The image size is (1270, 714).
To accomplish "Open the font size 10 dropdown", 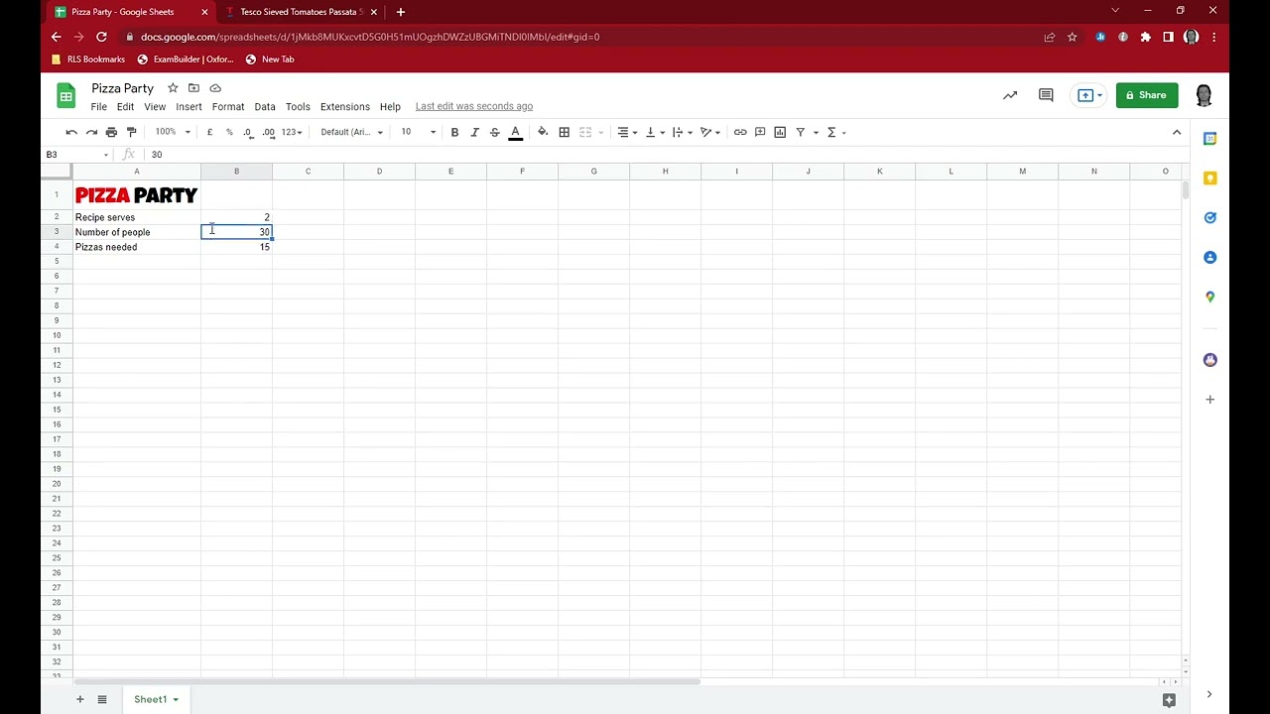I will tap(418, 132).
